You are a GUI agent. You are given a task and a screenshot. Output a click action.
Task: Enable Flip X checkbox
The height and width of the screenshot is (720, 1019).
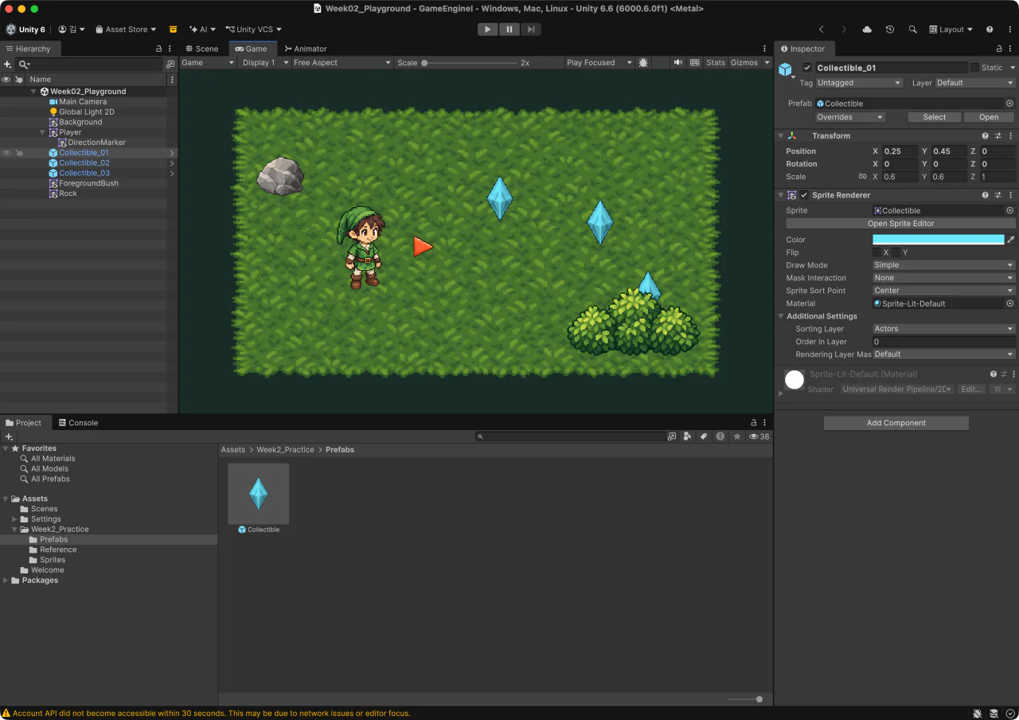pos(876,252)
